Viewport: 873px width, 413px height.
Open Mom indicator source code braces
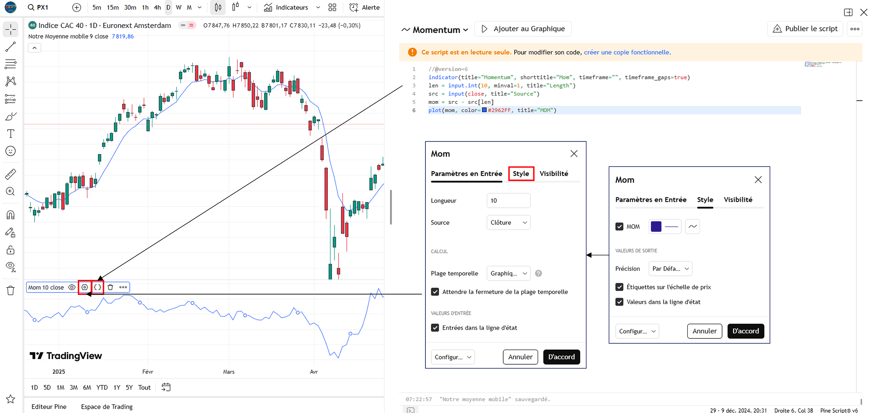98,287
